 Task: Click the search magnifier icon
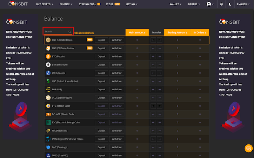[70, 32]
